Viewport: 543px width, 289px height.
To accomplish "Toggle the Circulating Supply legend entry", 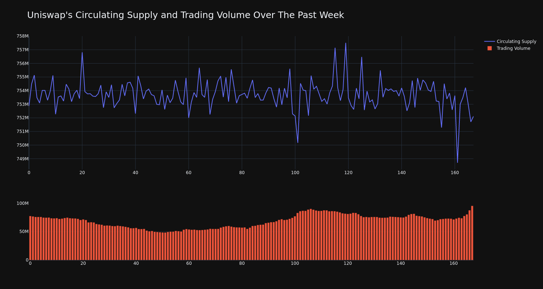I will [x=510, y=42].
